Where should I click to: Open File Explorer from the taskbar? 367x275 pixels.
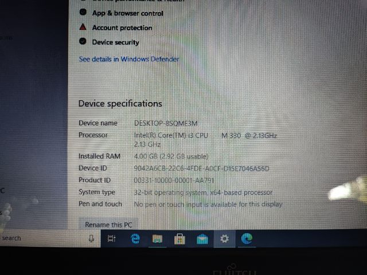click(157, 239)
